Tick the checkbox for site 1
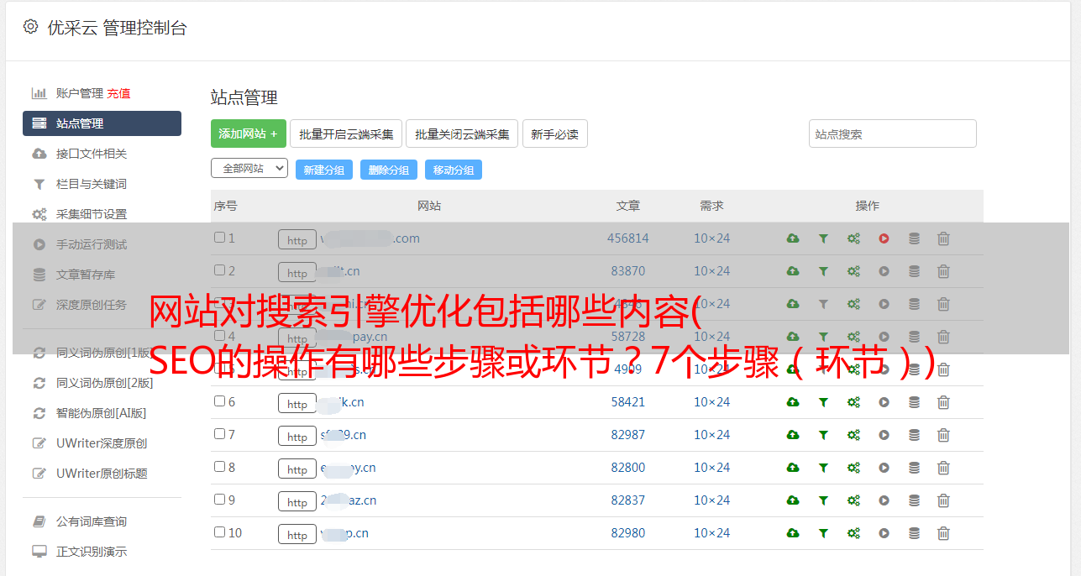The height and width of the screenshot is (576, 1081). click(x=219, y=238)
